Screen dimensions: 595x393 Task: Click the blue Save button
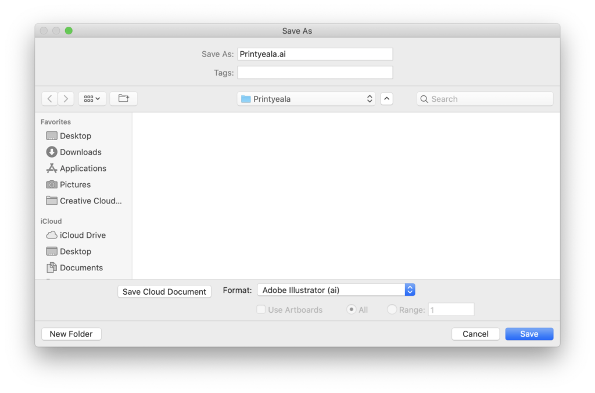[529, 334]
